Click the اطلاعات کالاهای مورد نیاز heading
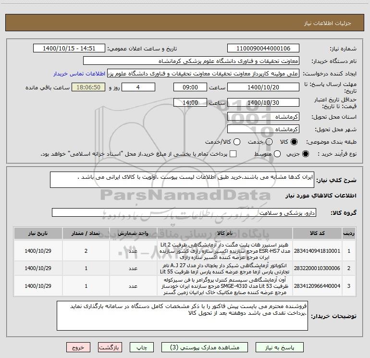Screen dimensions: 370x358 click(x=321, y=196)
